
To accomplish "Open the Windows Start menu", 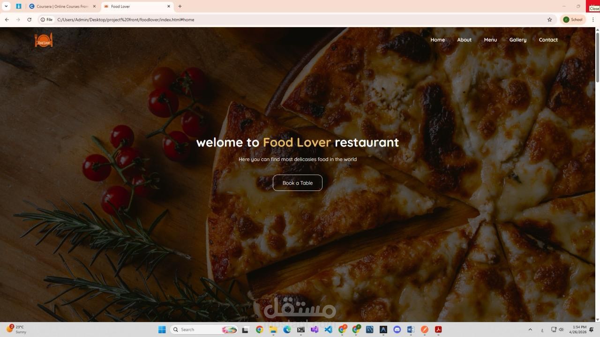I will [162, 330].
